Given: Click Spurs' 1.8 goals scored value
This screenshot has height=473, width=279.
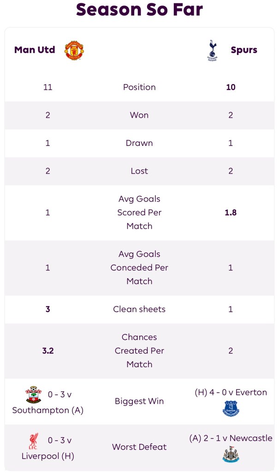Looking at the screenshot, I should 231,212.
